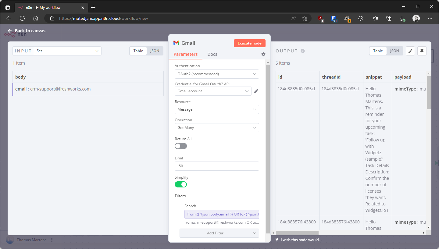Open browser Settings and more menu
The width and height of the screenshot is (439, 249).
[430, 18]
